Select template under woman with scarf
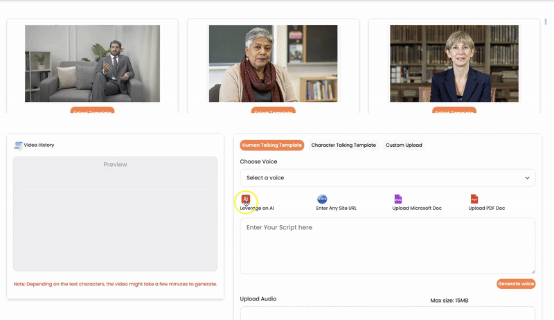 [x=273, y=110]
